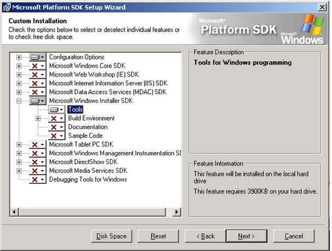Expand the Microsoft DirectShow SDK node
Viewport: 332px width, 251px height.
19,162
